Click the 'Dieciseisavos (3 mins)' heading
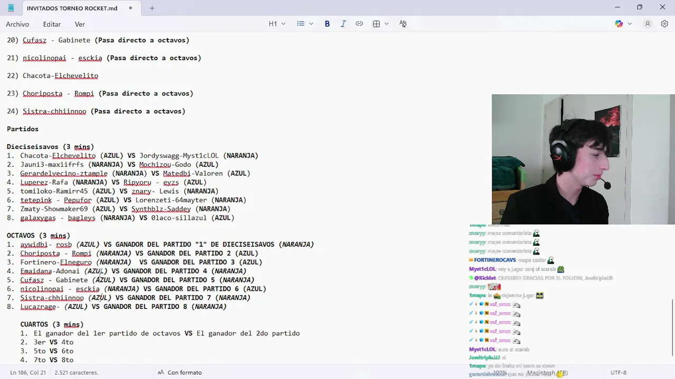 click(x=50, y=147)
